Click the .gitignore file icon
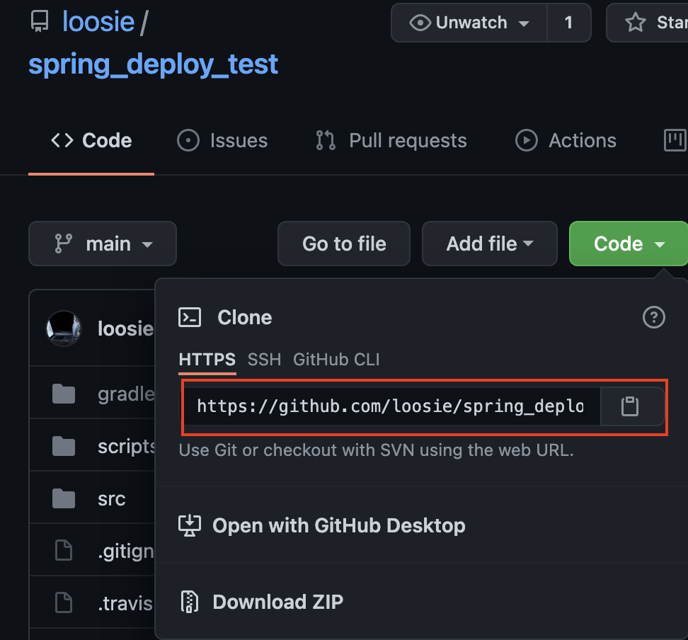 pyautogui.click(x=64, y=551)
